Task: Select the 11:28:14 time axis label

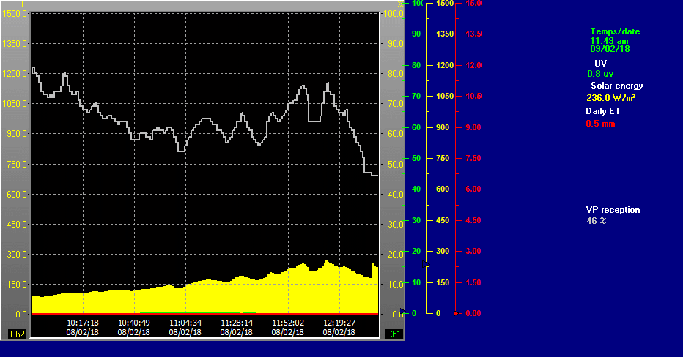Action: pos(237,322)
